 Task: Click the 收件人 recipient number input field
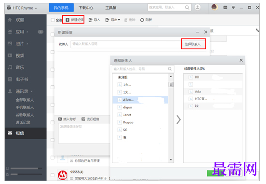(x=126, y=44)
